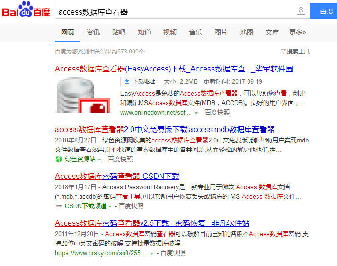Open 搜索工具 filter tools
This screenshot has height=266, width=337.
(295, 51)
